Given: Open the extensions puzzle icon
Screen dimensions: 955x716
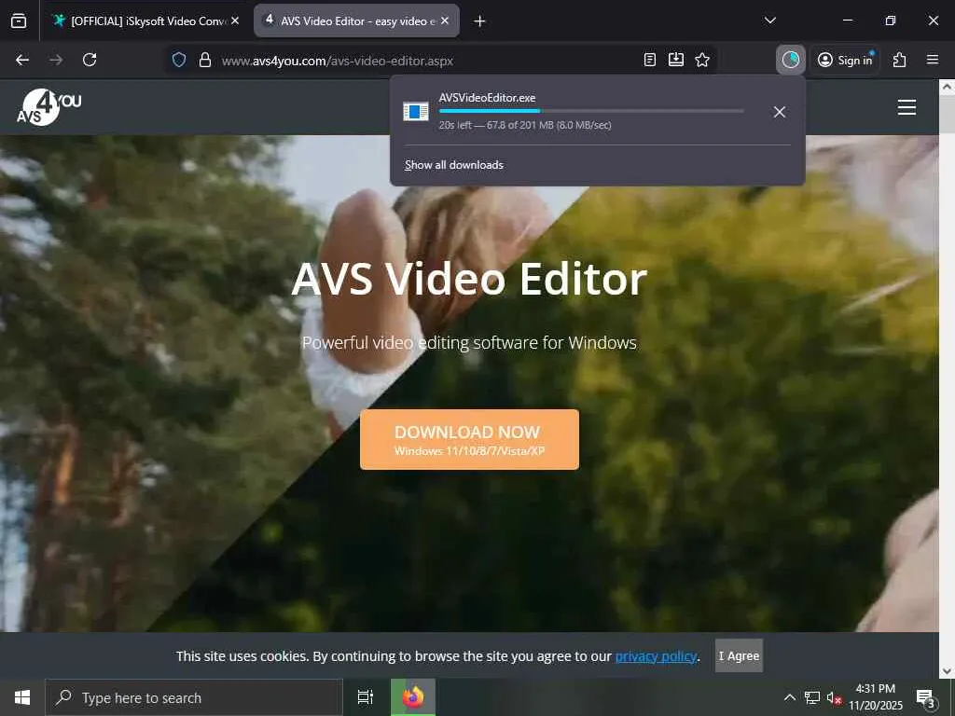Looking at the screenshot, I should (900, 60).
